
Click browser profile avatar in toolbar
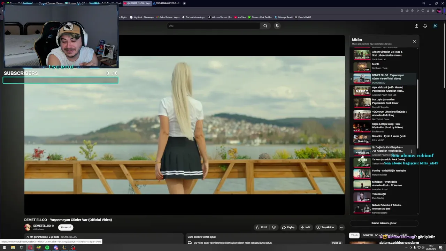439,10
